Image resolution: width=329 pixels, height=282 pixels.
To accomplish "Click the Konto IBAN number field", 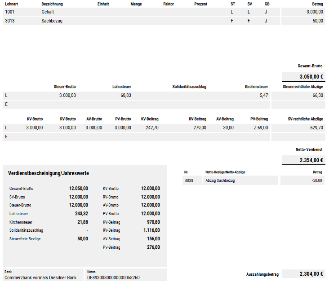I will point(113,278).
